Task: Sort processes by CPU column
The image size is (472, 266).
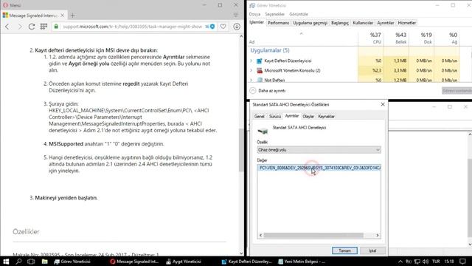Action: pyautogui.click(x=370, y=38)
